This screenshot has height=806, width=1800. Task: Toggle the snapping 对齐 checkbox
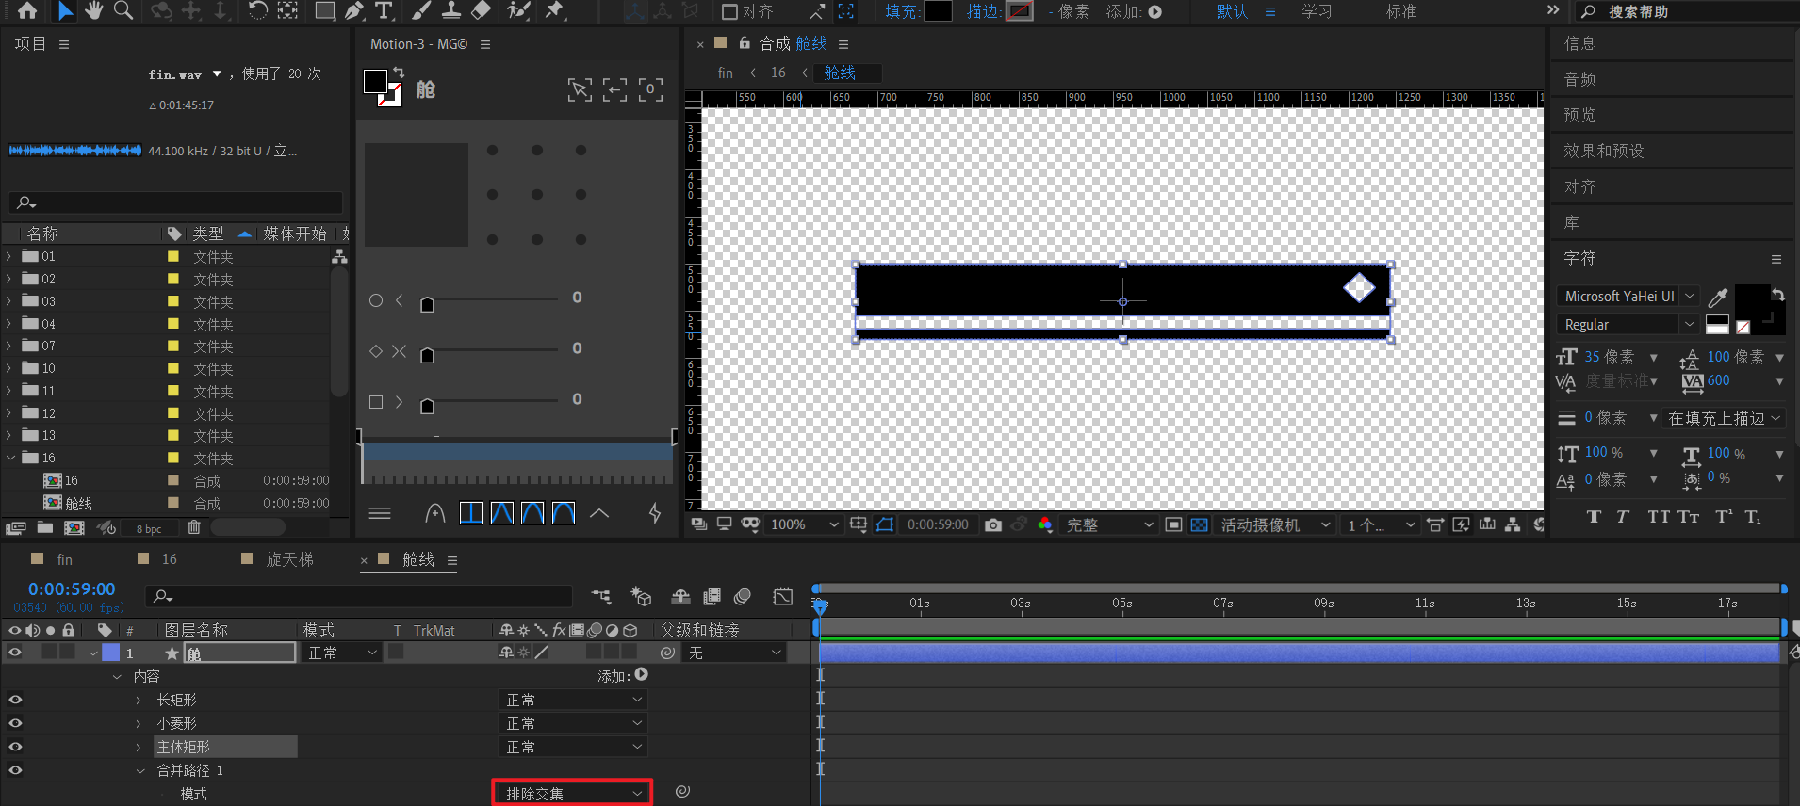coord(729,12)
